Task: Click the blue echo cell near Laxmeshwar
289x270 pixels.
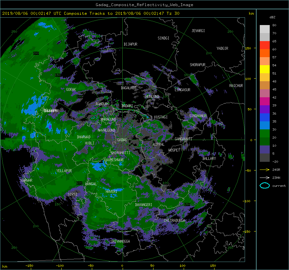Action: (x=98, y=166)
